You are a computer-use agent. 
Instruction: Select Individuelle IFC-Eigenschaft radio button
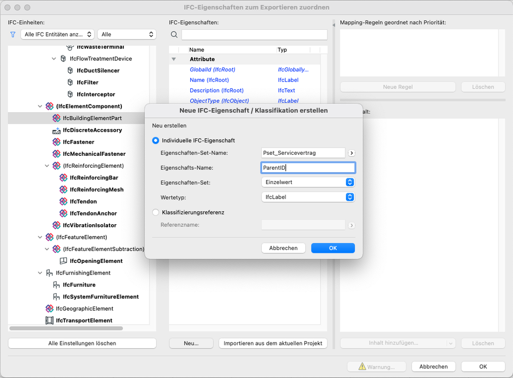point(156,140)
